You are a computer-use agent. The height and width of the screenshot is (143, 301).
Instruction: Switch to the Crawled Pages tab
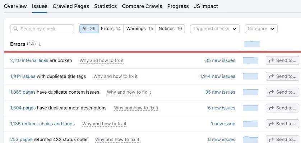click(71, 6)
